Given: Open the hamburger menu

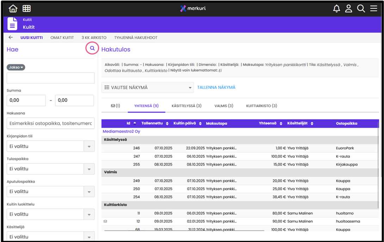Looking at the screenshot, I should (x=373, y=9).
